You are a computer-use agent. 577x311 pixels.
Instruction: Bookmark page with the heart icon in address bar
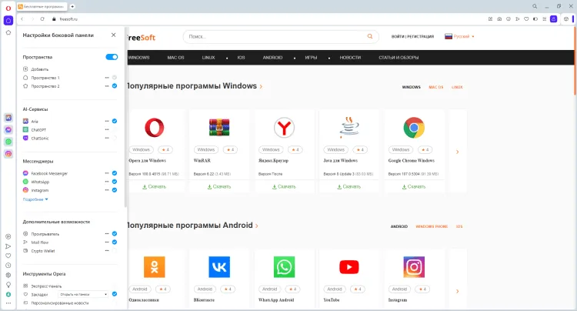(526, 18)
